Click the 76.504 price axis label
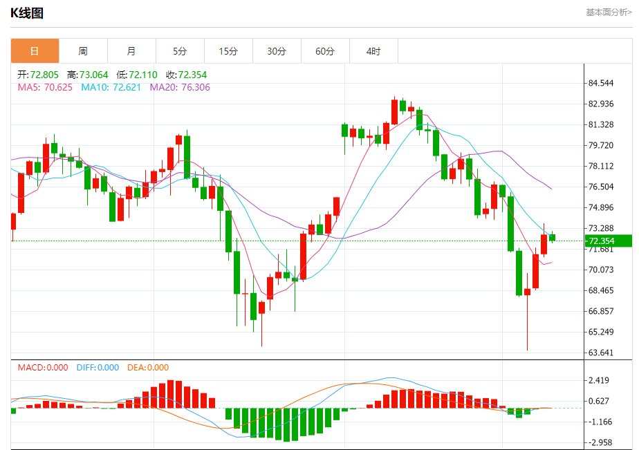Viewport: 639px width, 450px height. (x=601, y=187)
